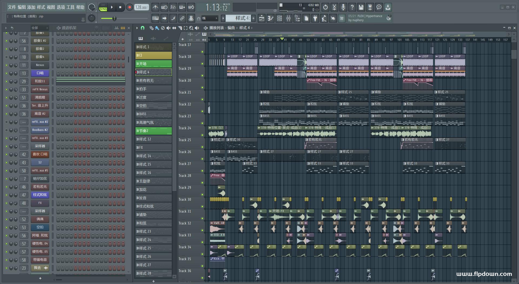Image resolution: width=519 pixels, height=284 pixels.
Task: Expand 样式 4 breadcrumb arrow in playlist title
Action: pos(252,28)
